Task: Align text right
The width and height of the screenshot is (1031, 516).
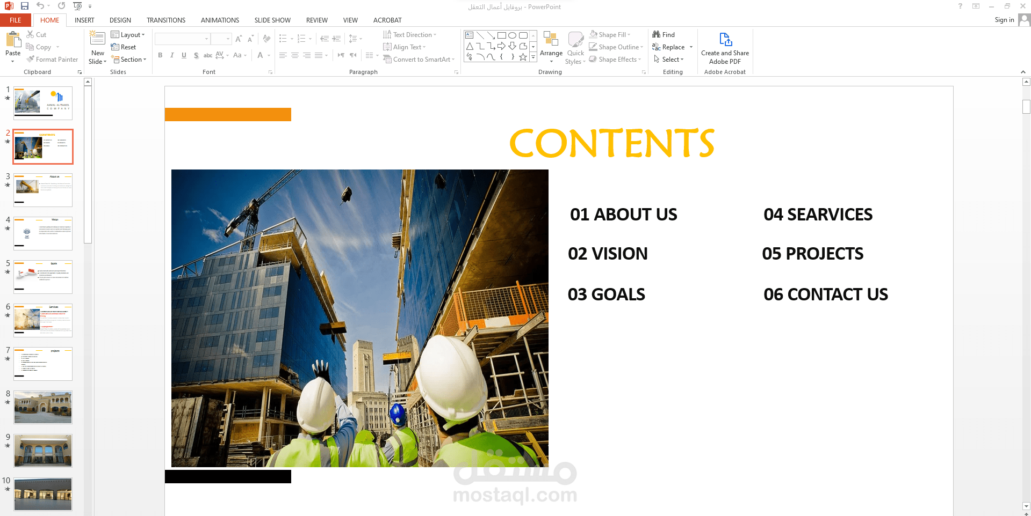Action: 307,55
